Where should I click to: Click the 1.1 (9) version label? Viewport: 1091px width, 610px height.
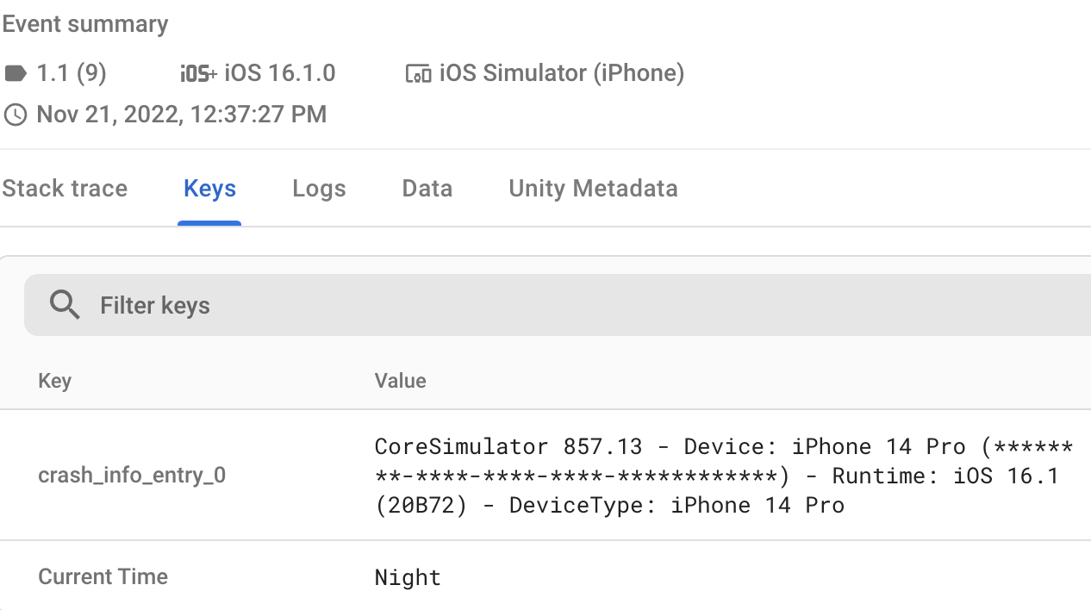[x=72, y=73]
